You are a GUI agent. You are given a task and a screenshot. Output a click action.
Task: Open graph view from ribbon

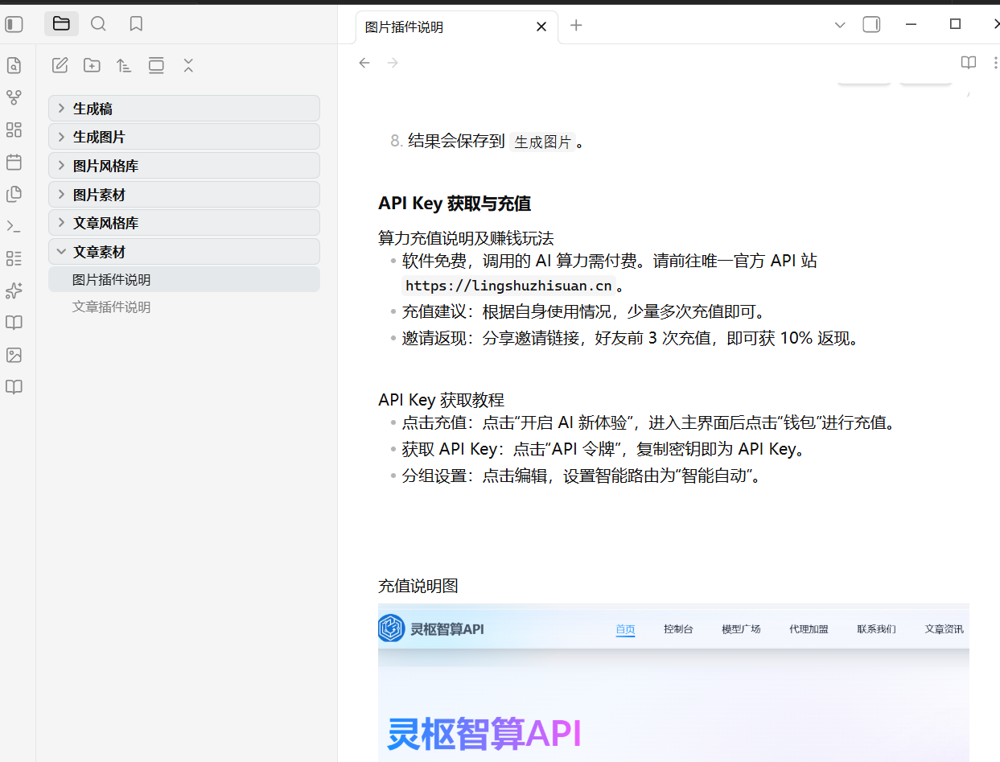click(x=14, y=98)
